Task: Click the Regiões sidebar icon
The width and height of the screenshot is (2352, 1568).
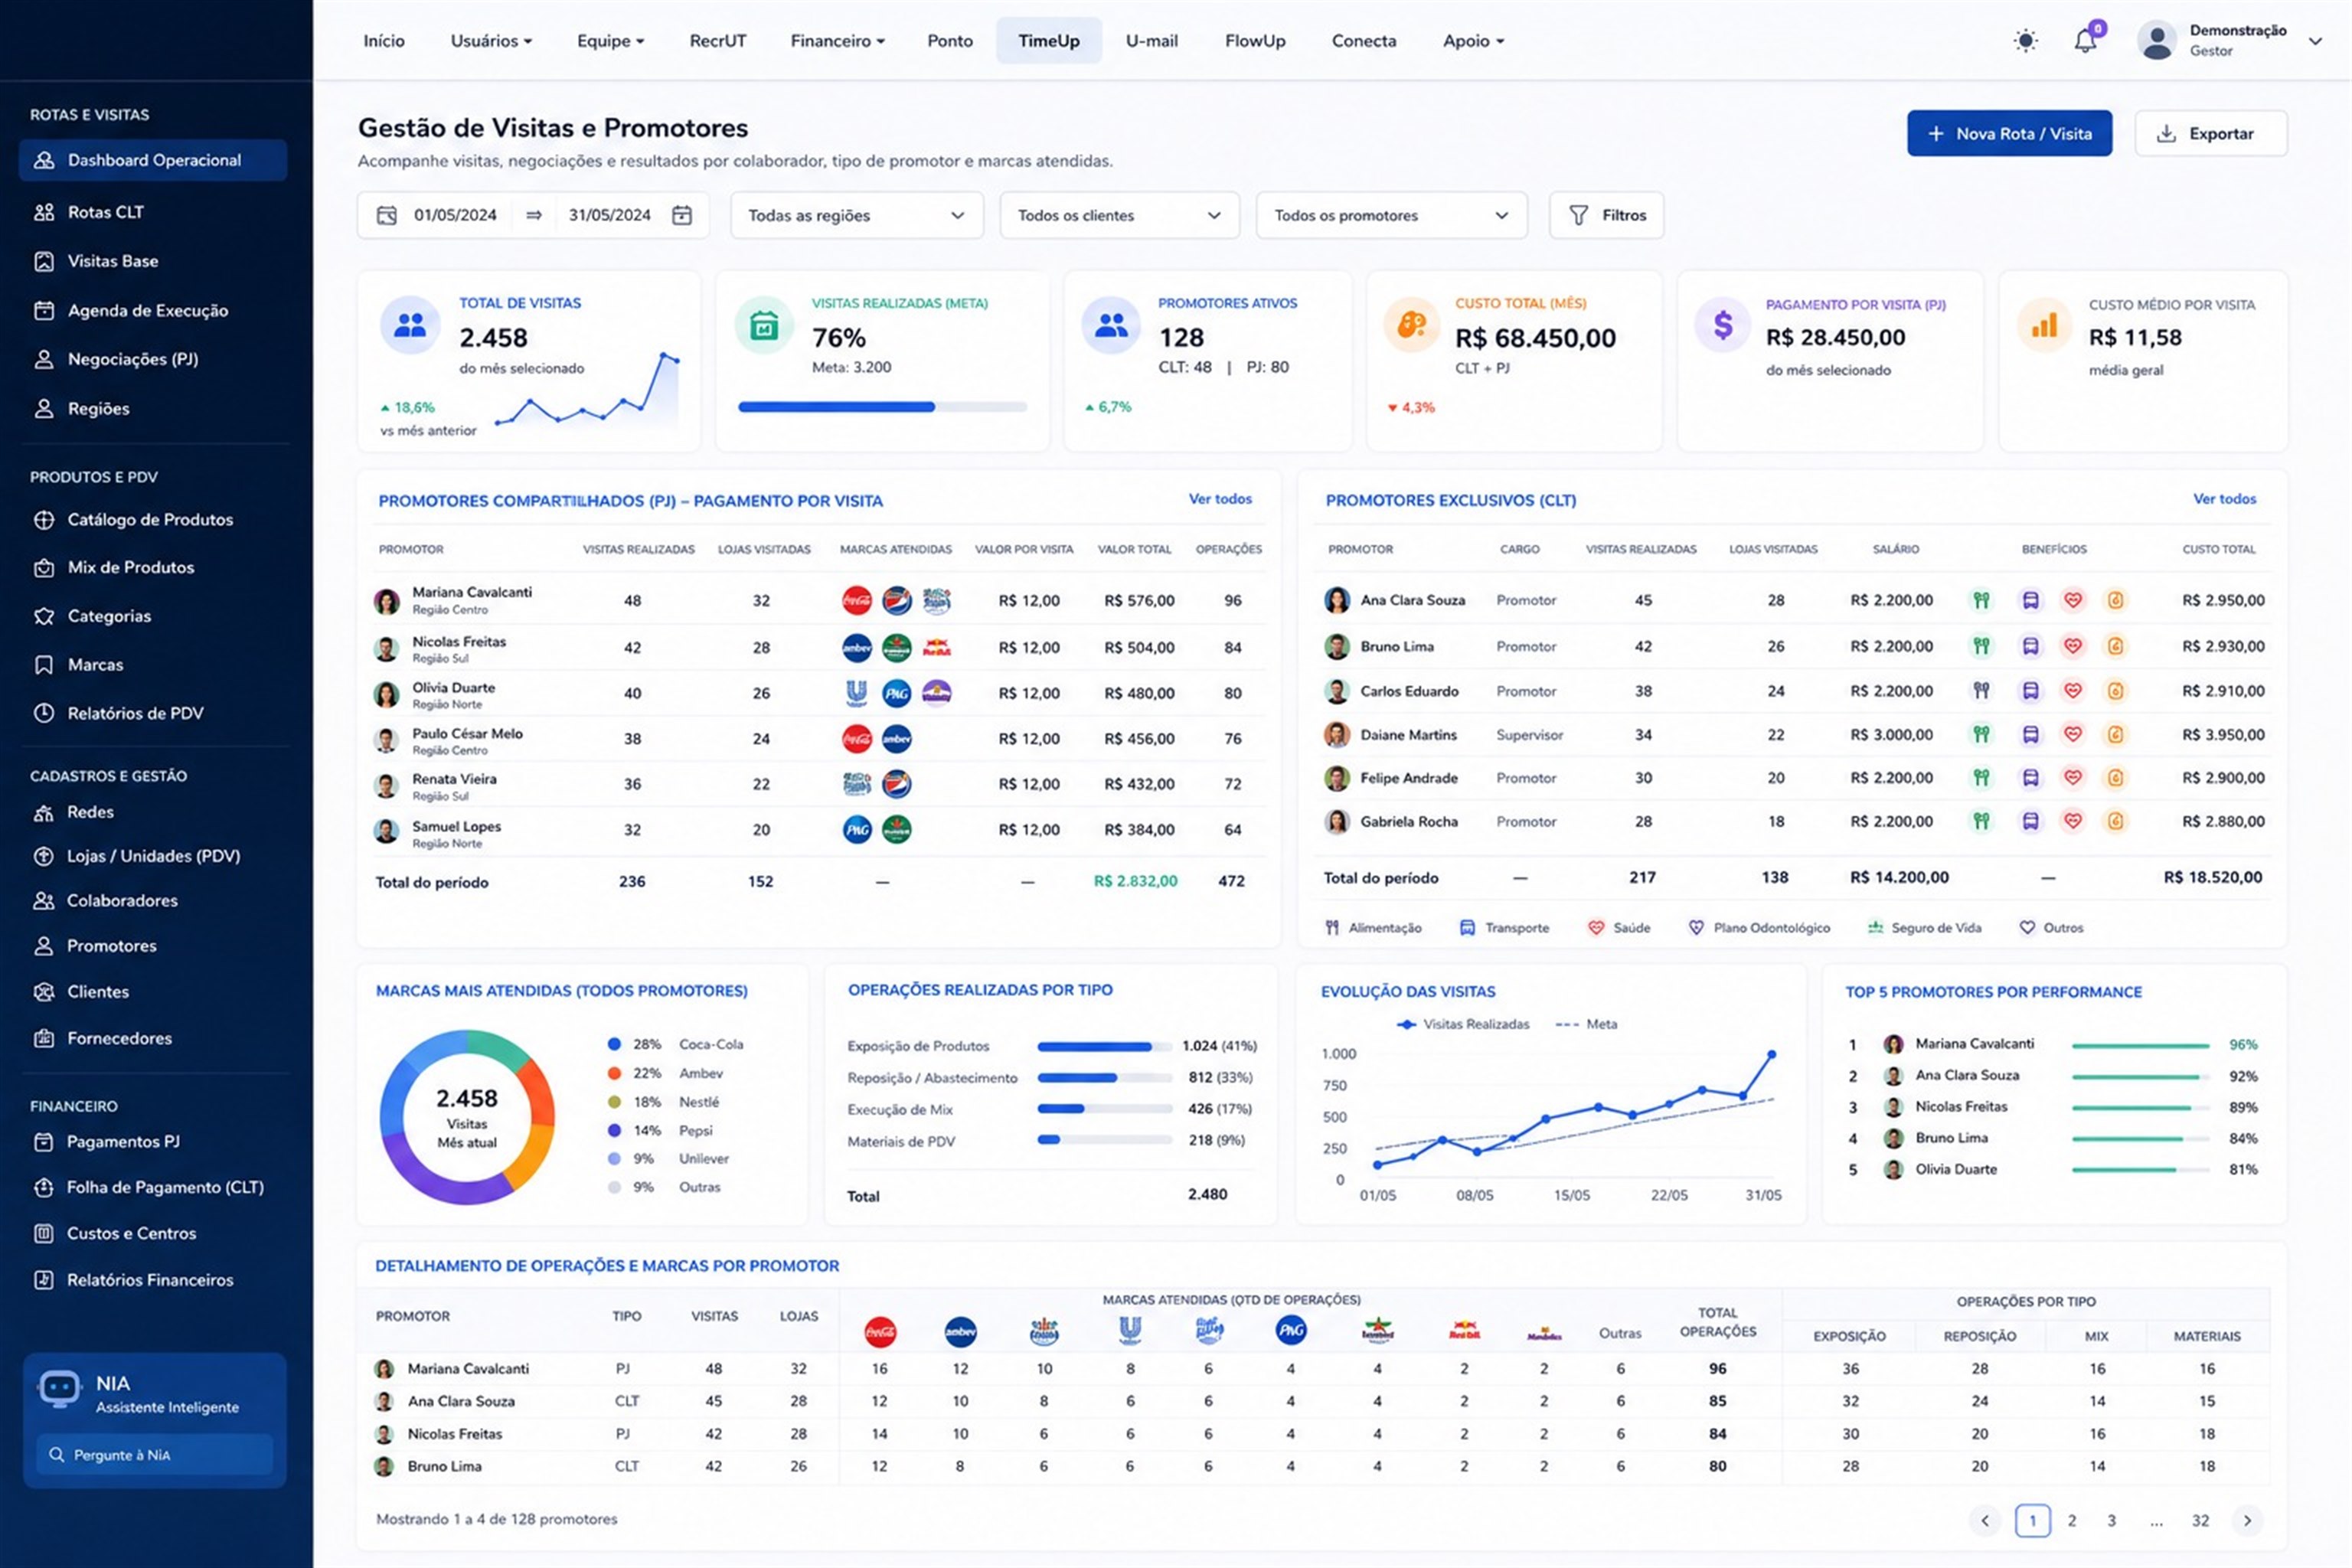Action: [x=44, y=408]
